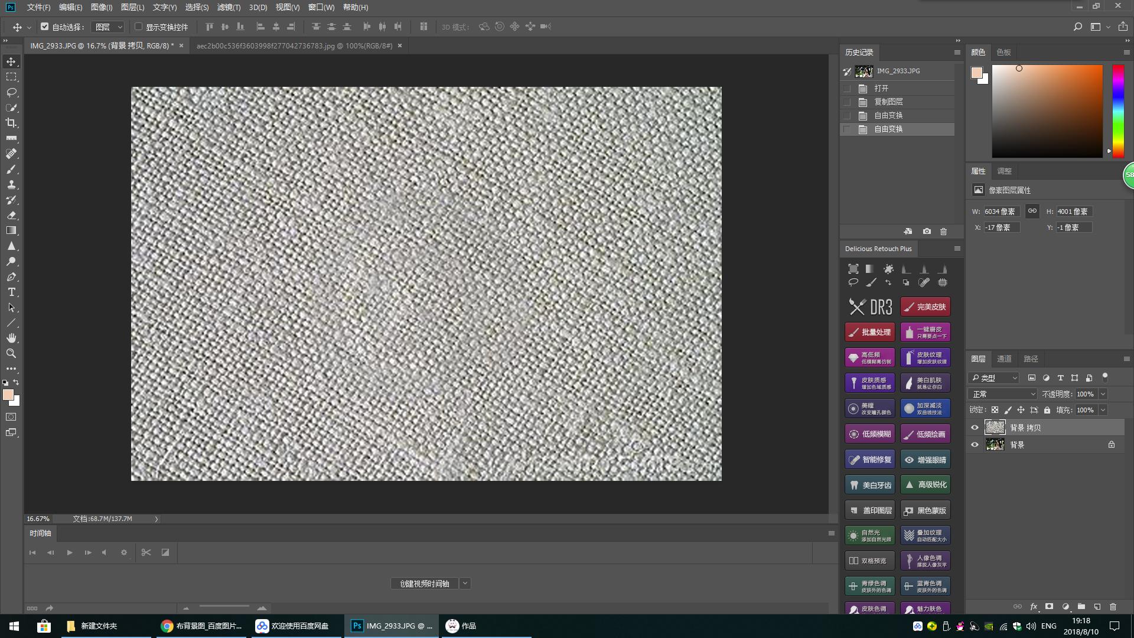Screen dimensions: 1134x638
Task: Open the 图层 auto-select target dropdown
Action: click(x=109, y=27)
